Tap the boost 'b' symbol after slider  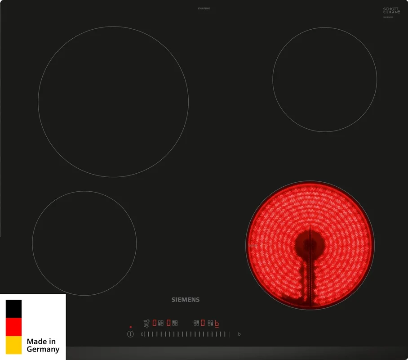coord(239,334)
